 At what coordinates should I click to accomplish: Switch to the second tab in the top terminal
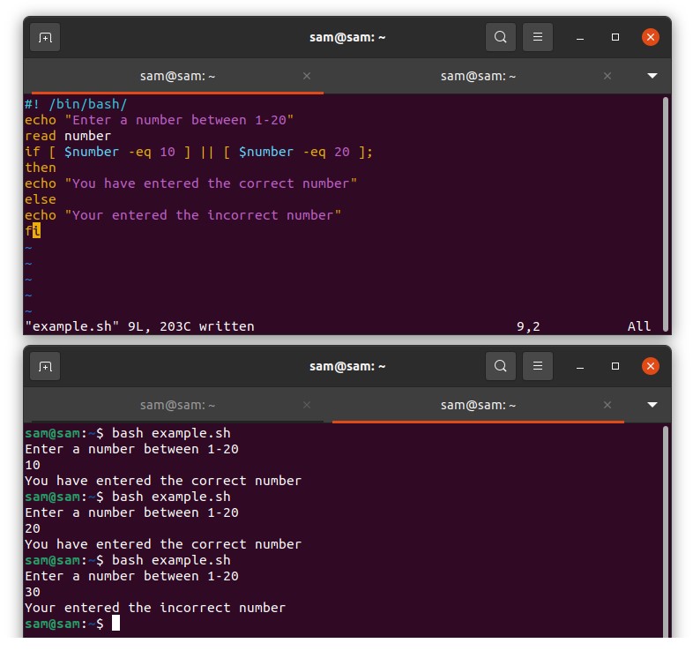478,76
